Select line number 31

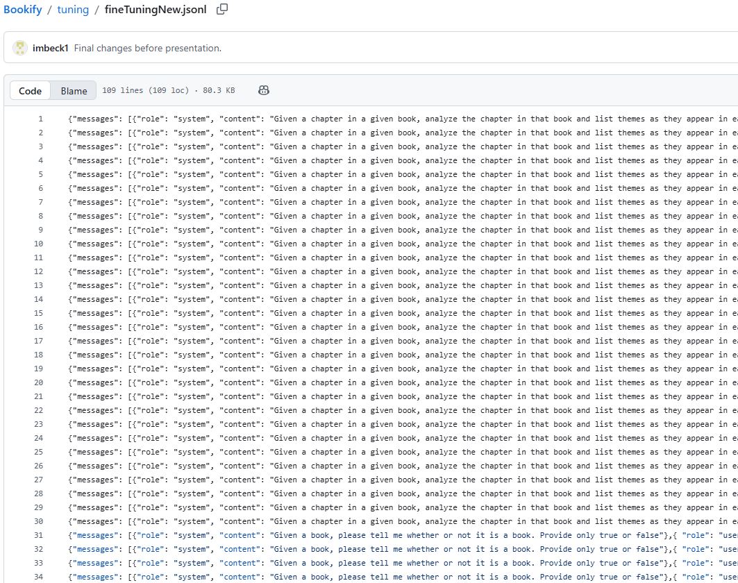38,535
